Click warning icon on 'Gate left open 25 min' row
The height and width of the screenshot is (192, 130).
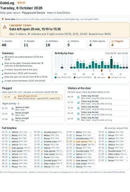[15, 98]
